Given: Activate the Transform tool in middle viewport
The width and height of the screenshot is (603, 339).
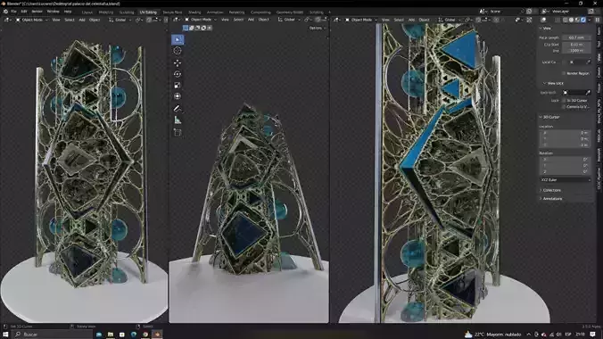Looking at the screenshot, I should 178,96.
